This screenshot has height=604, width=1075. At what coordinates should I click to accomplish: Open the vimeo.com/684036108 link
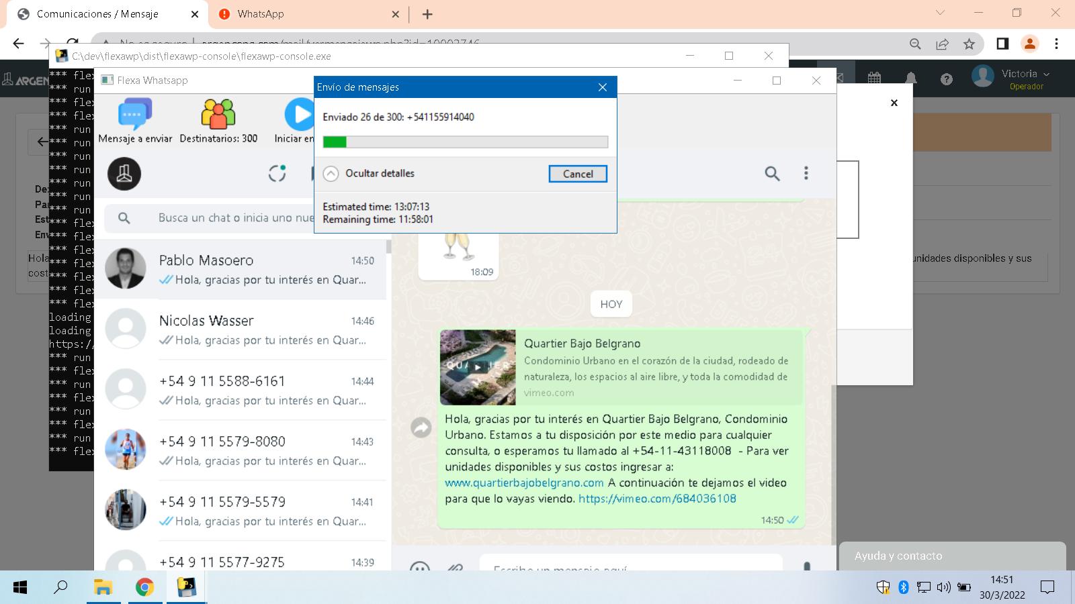point(657,499)
